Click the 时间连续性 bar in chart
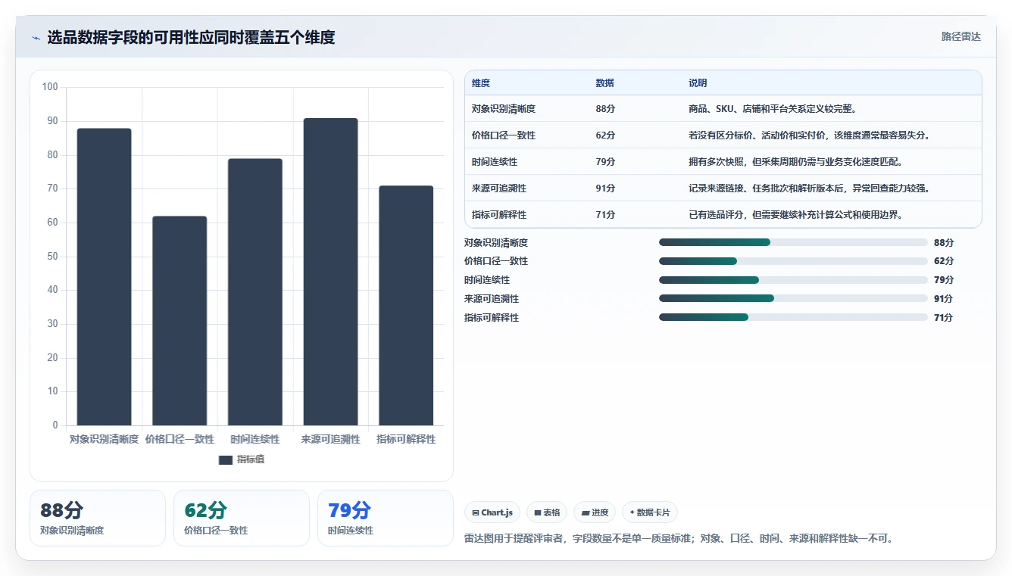 pyautogui.click(x=255, y=292)
